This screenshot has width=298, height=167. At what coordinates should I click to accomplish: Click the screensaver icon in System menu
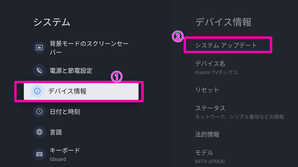pyautogui.click(x=39, y=47)
